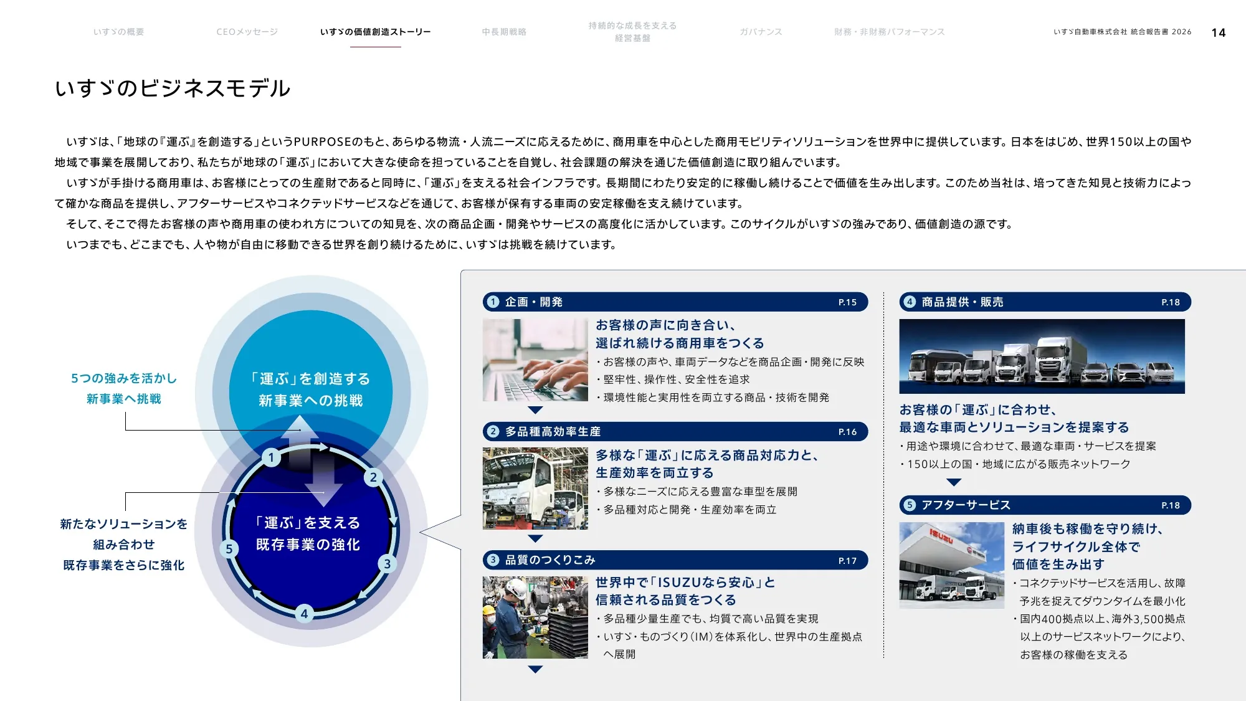
Task: Click the number 5 icon beside アフターサービス
Action: (x=910, y=505)
